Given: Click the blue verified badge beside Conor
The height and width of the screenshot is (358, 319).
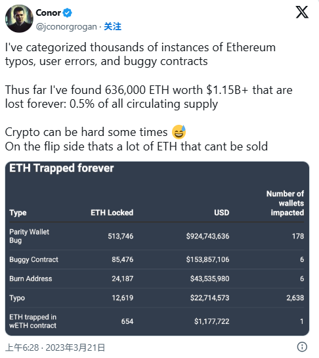Looking at the screenshot, I should [68, 12].
